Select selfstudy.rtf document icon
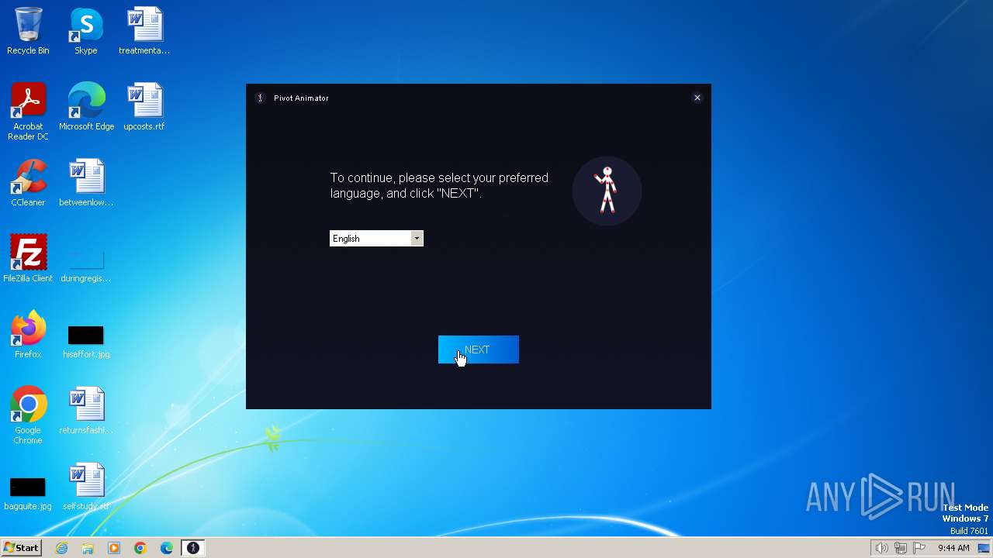 86,487
